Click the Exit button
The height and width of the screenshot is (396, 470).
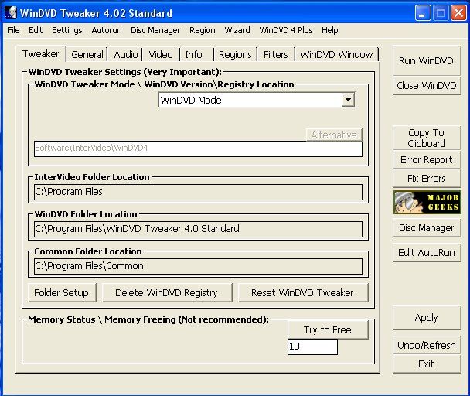(x=426, y=364)
